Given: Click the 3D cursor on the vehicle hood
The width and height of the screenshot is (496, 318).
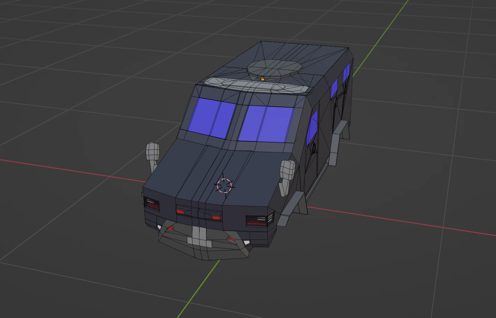Looking at the screenshot, I should pyautogui.click(x=225, y=186).
